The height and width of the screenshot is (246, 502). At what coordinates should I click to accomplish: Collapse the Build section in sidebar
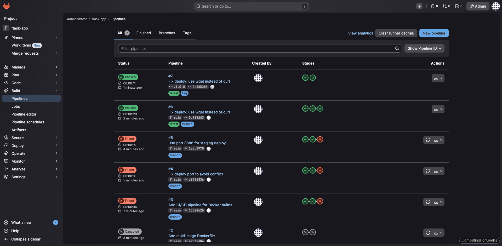click(x=57, y=90)
